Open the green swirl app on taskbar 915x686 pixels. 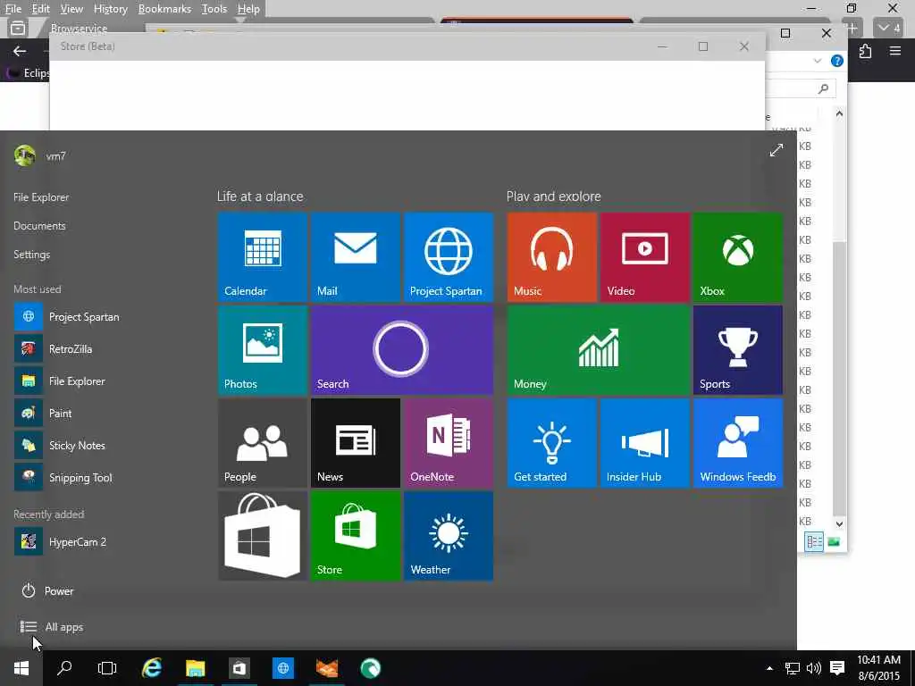pos(371,668)
